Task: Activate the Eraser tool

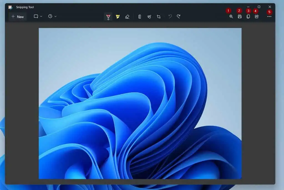Action: (x=127, y=17)
